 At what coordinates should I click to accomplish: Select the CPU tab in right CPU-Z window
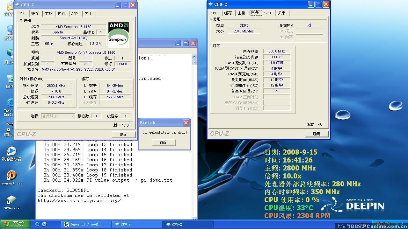(214, 13)
